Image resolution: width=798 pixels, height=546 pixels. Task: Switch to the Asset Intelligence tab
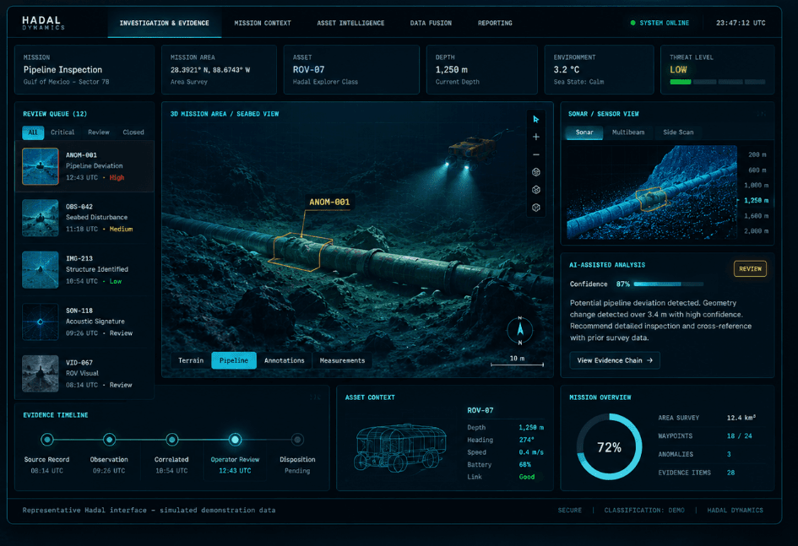point(350,24)
